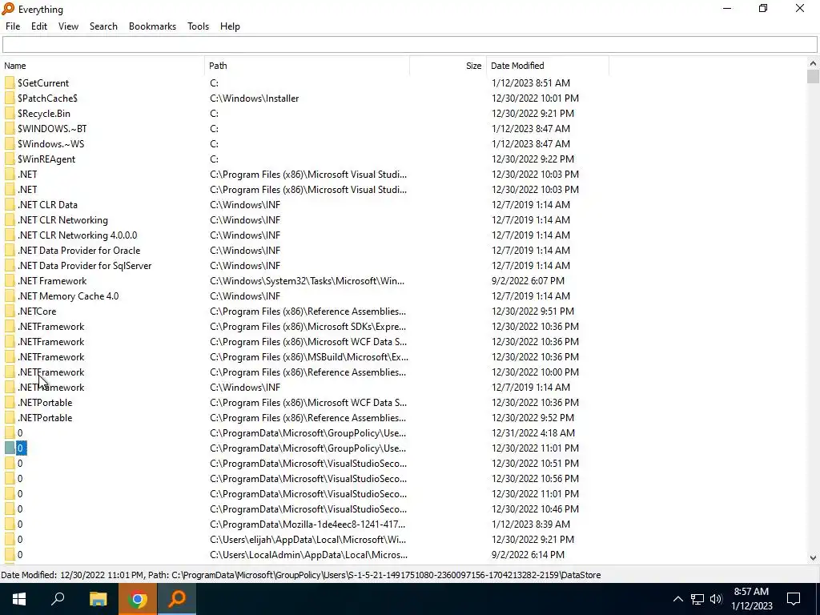820x615 pixels.
Task: Open the Bookmarks menu
Action: click(152, 26)
